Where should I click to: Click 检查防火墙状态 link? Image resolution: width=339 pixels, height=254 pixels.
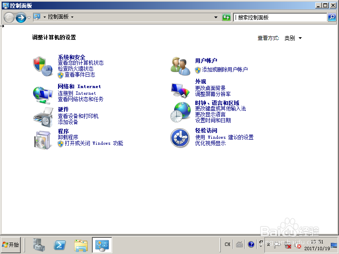pyautogui.click(x=75, y=69)
